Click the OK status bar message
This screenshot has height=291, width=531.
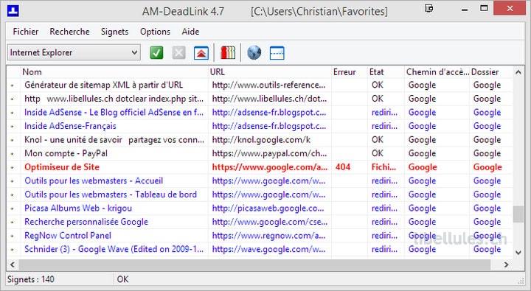tap(122, 279)
